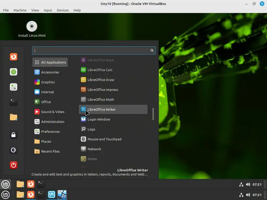Click the host panel volume icon
The height and width of the screenshot is (200, 267).
coord(248,195)
